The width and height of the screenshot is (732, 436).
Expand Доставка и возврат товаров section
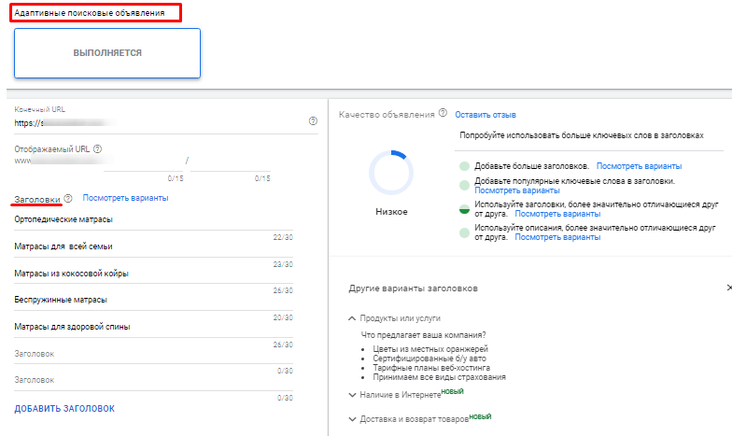coord(352,419)
